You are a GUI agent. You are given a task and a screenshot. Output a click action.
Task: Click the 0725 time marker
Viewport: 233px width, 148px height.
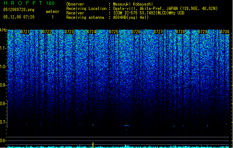coord(114,32)
